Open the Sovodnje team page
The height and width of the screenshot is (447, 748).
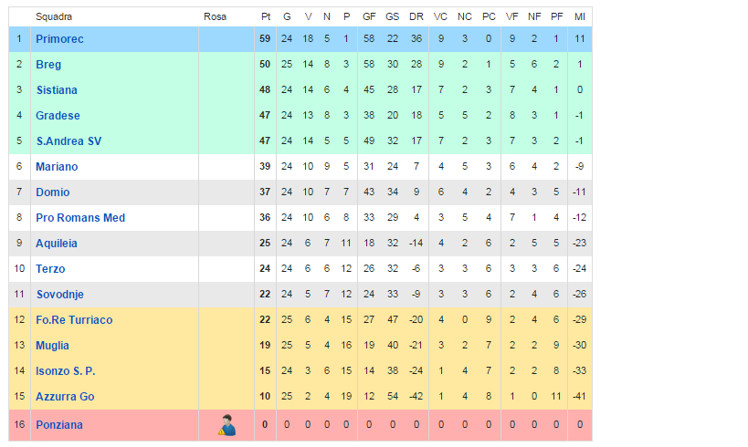[x=60, y=295]
